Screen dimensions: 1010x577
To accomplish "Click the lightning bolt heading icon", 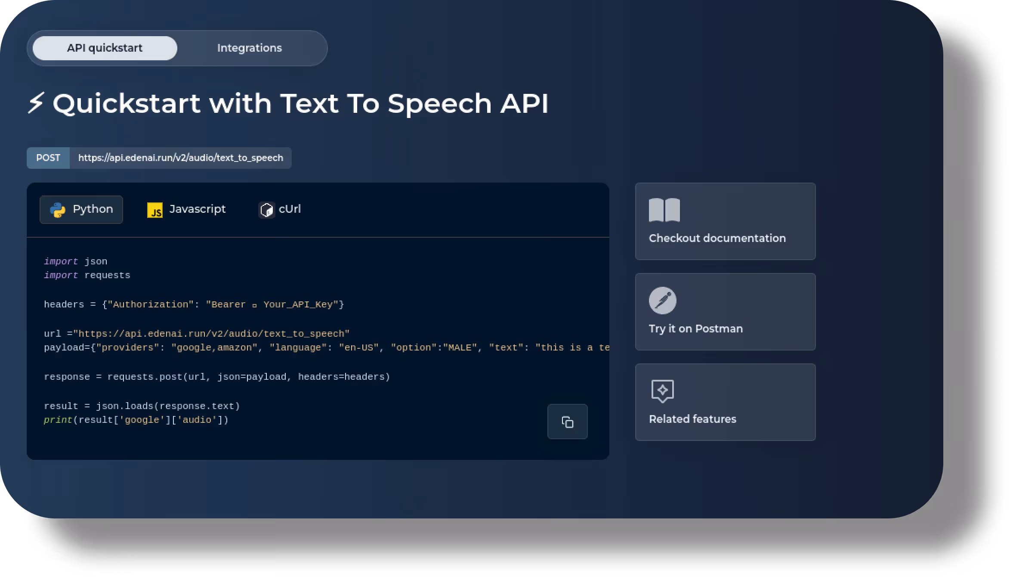I will coord(36,103).
